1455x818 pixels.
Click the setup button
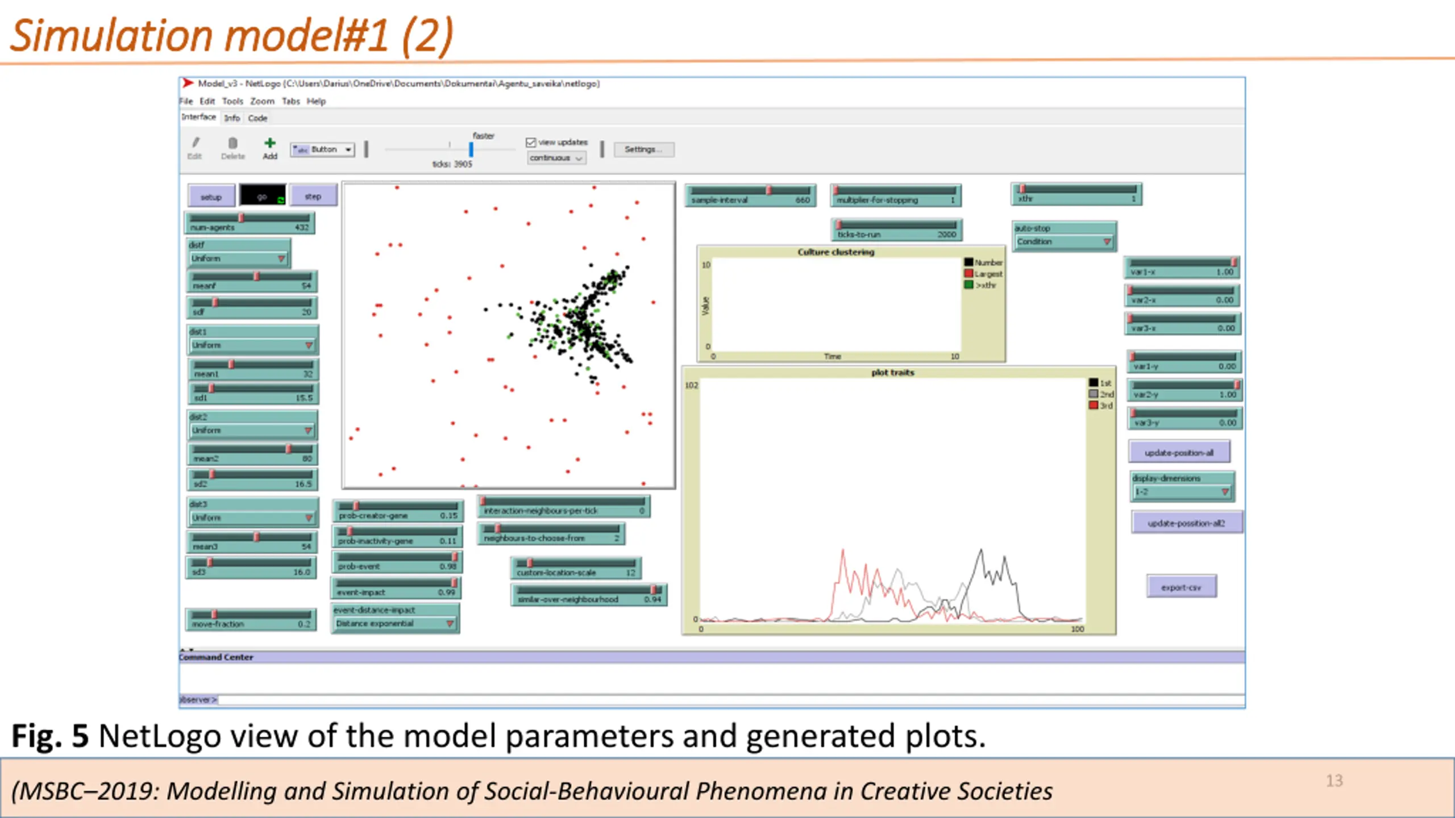coord(211,197)
